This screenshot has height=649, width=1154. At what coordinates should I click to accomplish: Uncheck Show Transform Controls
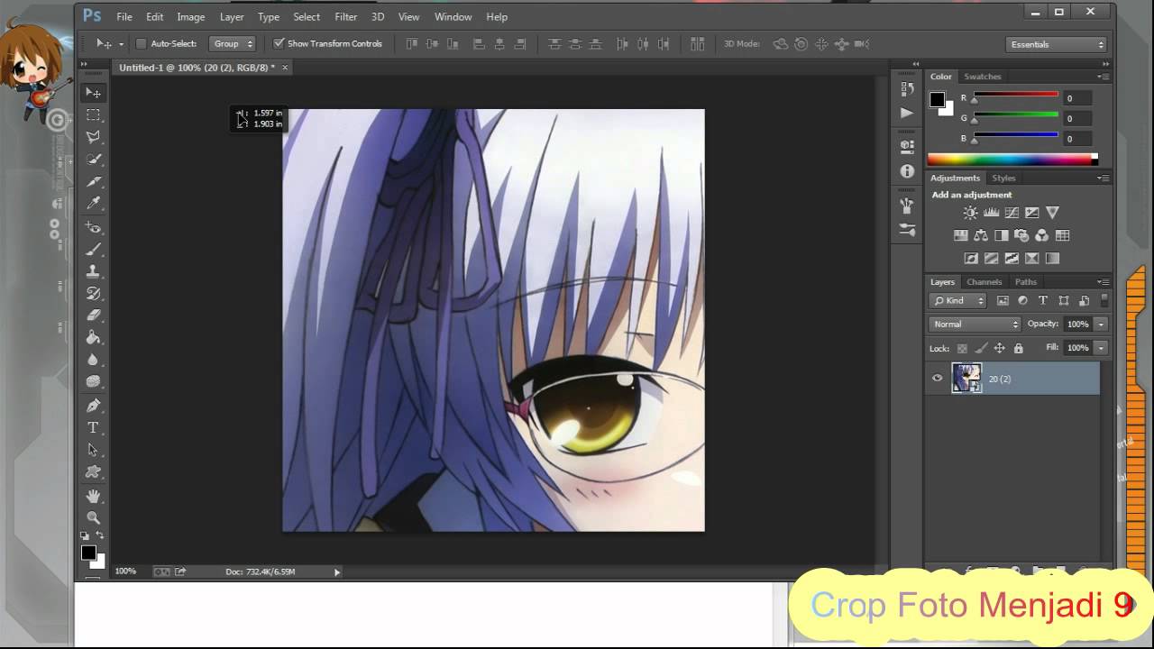point(279,43)
